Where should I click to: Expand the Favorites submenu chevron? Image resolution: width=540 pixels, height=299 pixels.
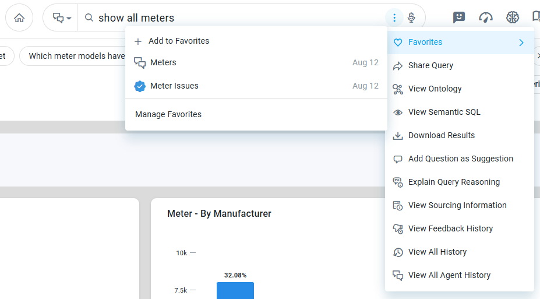[521, 43]
